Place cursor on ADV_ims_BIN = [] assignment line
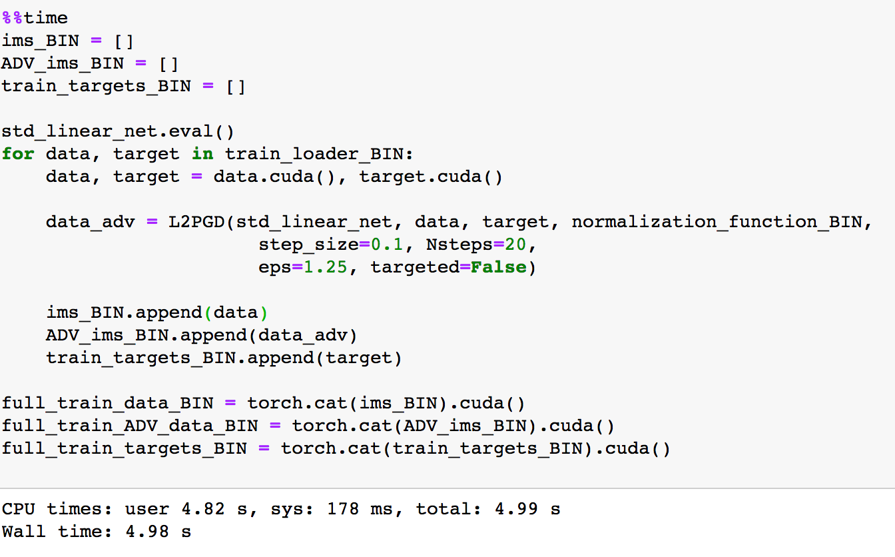 pos(90,63)
